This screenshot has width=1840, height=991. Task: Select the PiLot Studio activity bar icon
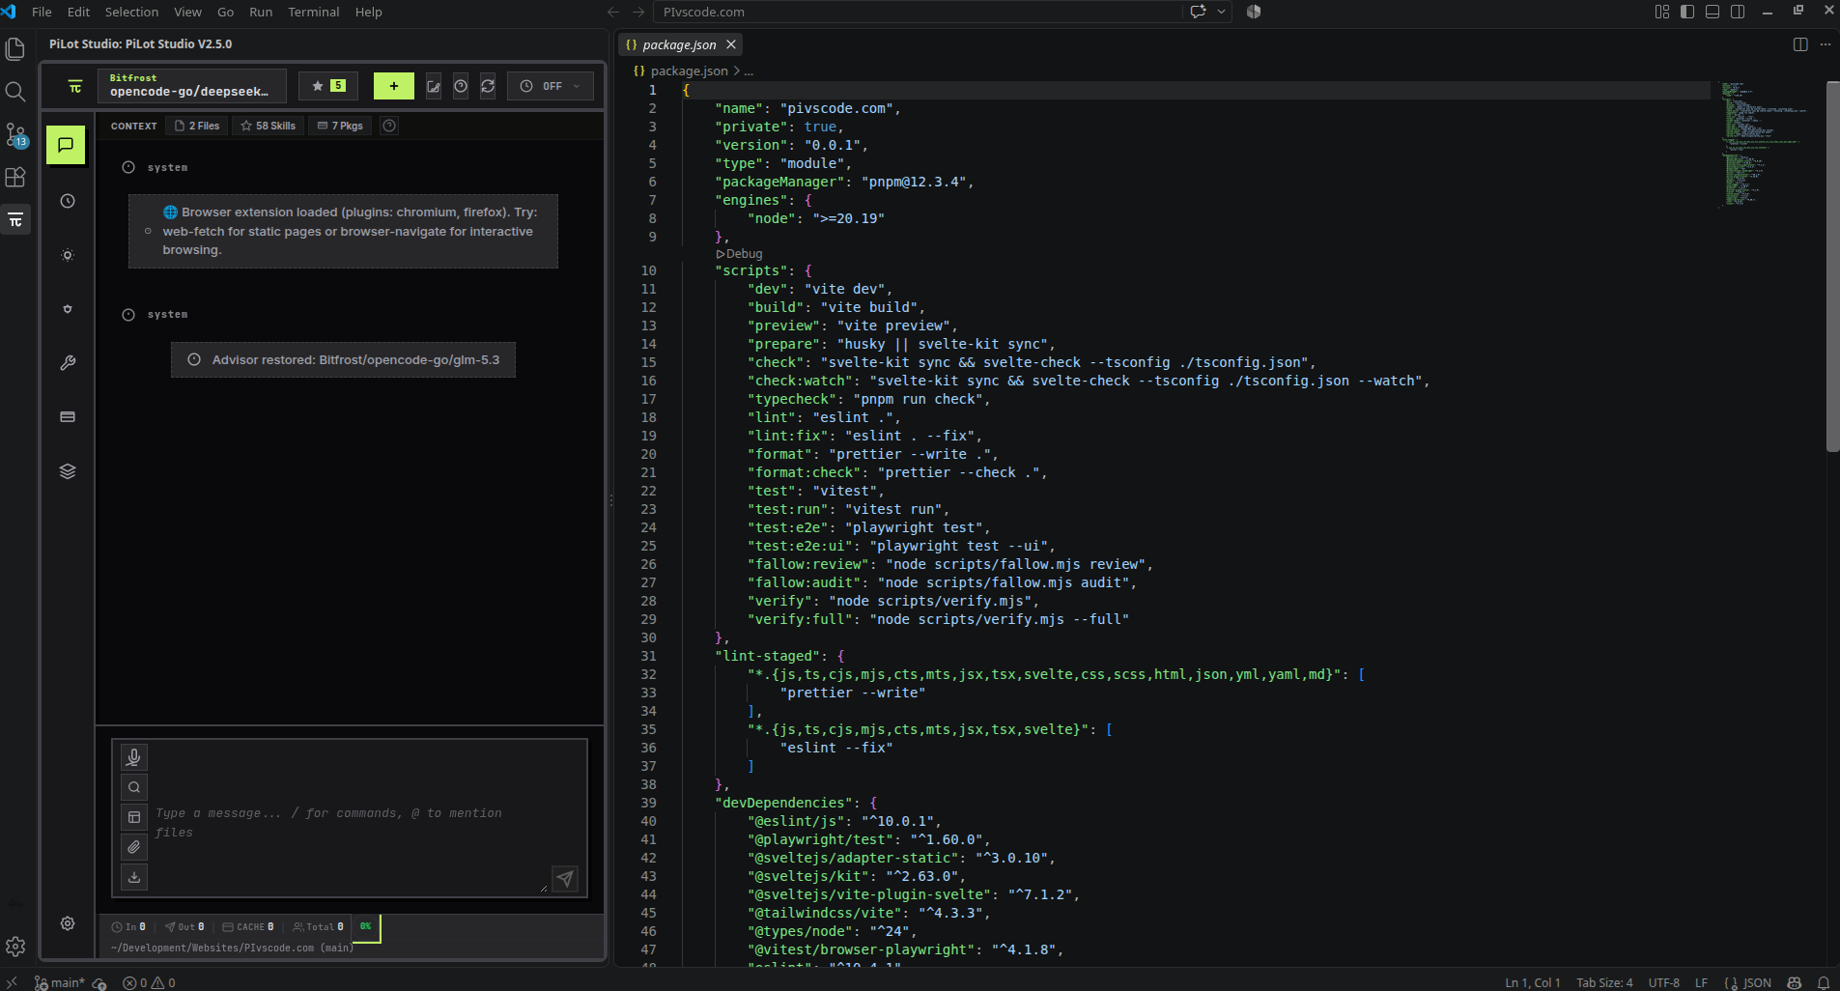tap(15, 220)
